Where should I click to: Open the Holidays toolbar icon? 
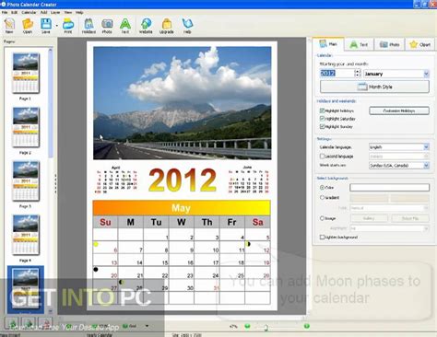(89, 25)
